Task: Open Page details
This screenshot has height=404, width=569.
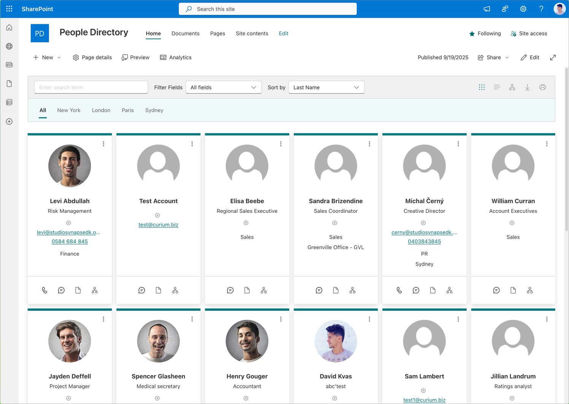Action: (x=92, y=57)
